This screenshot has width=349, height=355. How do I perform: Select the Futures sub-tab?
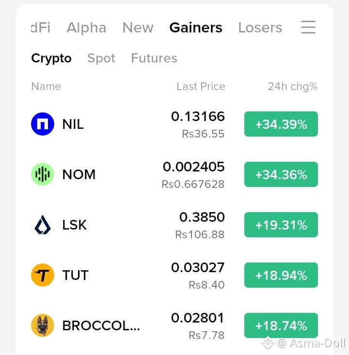coord(154,58)
